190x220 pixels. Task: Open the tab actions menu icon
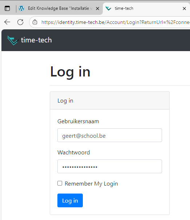[x=7, y=8]
